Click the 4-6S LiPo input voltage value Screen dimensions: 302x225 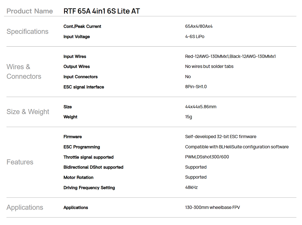point(195,37)
